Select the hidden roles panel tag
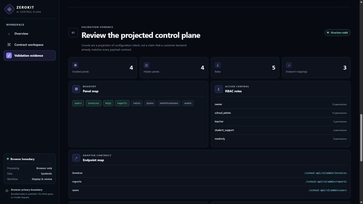 (137, 103)
